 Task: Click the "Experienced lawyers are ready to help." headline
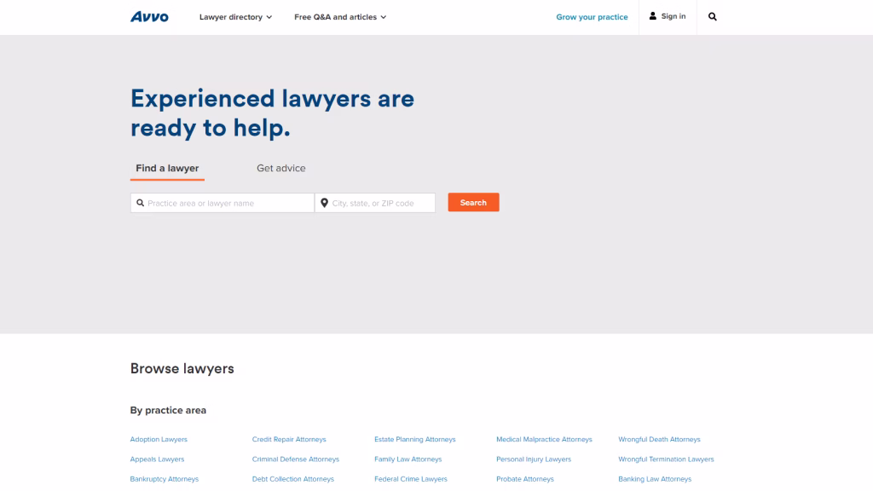(272, 113)
